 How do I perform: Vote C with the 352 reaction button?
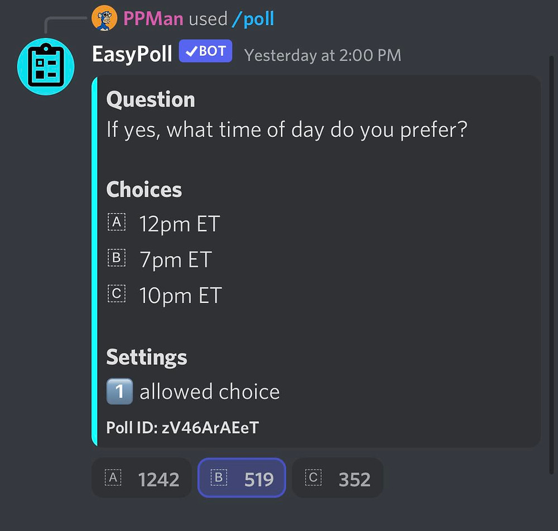[x=338, y=478]
